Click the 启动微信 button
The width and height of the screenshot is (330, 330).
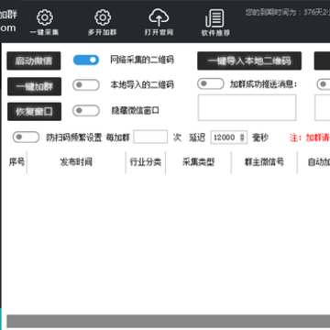coord(34,60)
